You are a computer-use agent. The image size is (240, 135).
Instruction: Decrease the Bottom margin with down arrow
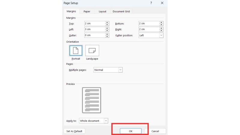[x=161, y=25]
